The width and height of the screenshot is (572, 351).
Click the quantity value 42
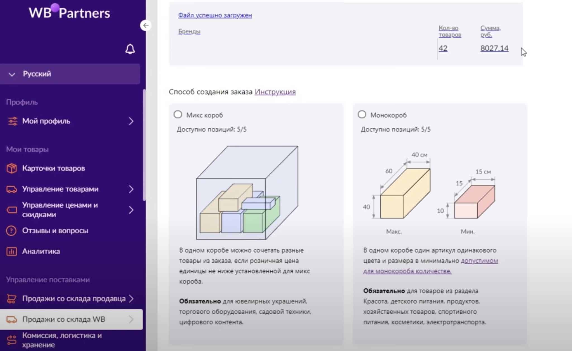(443, 48)
